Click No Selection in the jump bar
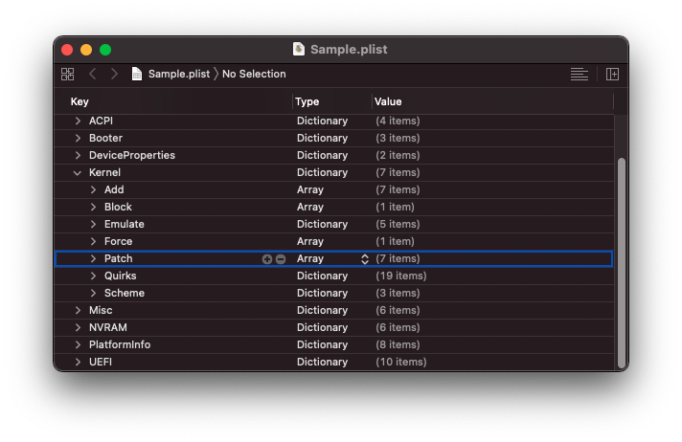 coord(254,74)
